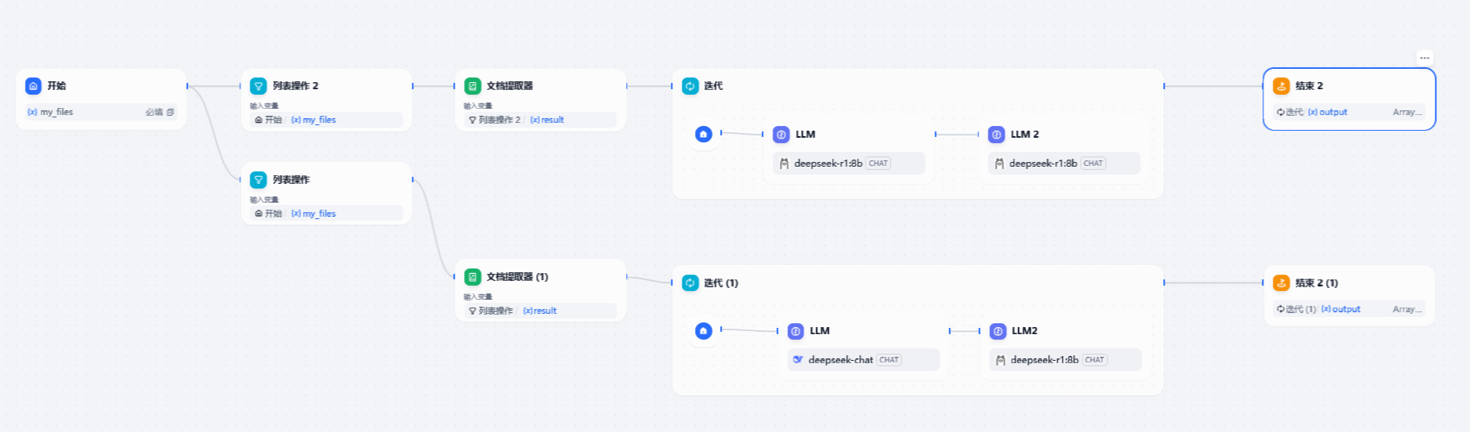Select the 列表操作 node title

[291, 180]
